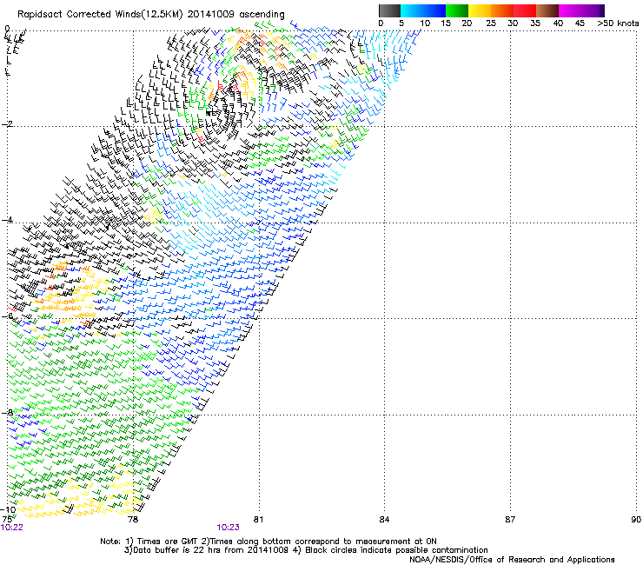This screenshot has width=643, height=565.
Task: Click the 'NOAA/NESDIS/Office of Research and Applications' credit
Action: point(512,560)
